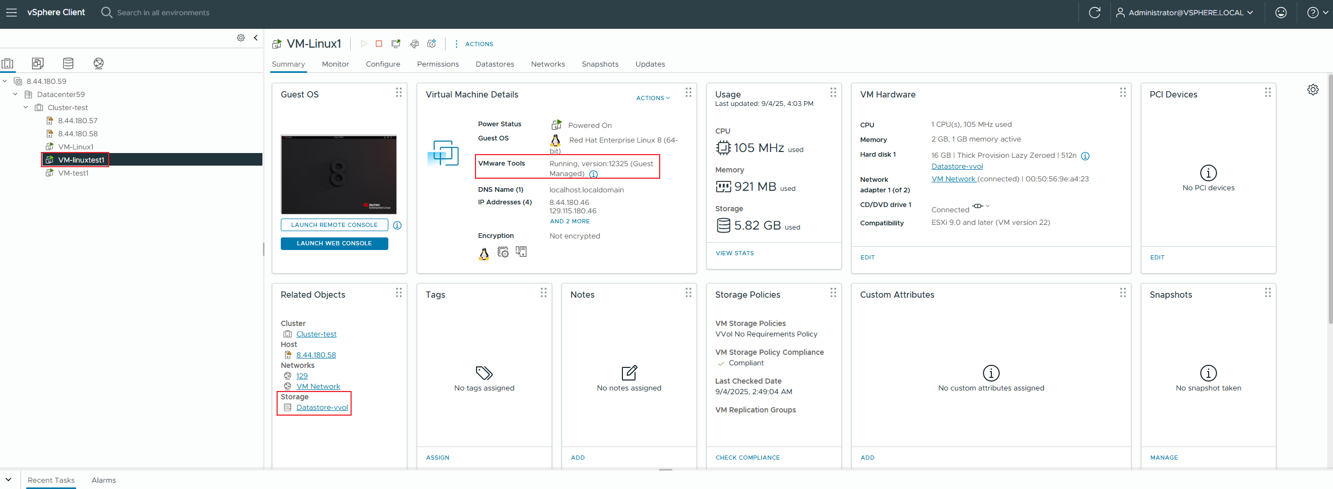Select host 8.44.180.57 in the tree
1333x489 pixels.
click(78, 121)
